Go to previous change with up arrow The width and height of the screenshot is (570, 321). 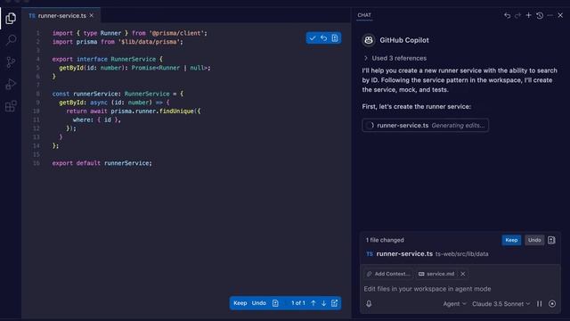pyautogui.click(x=313, y=303)
